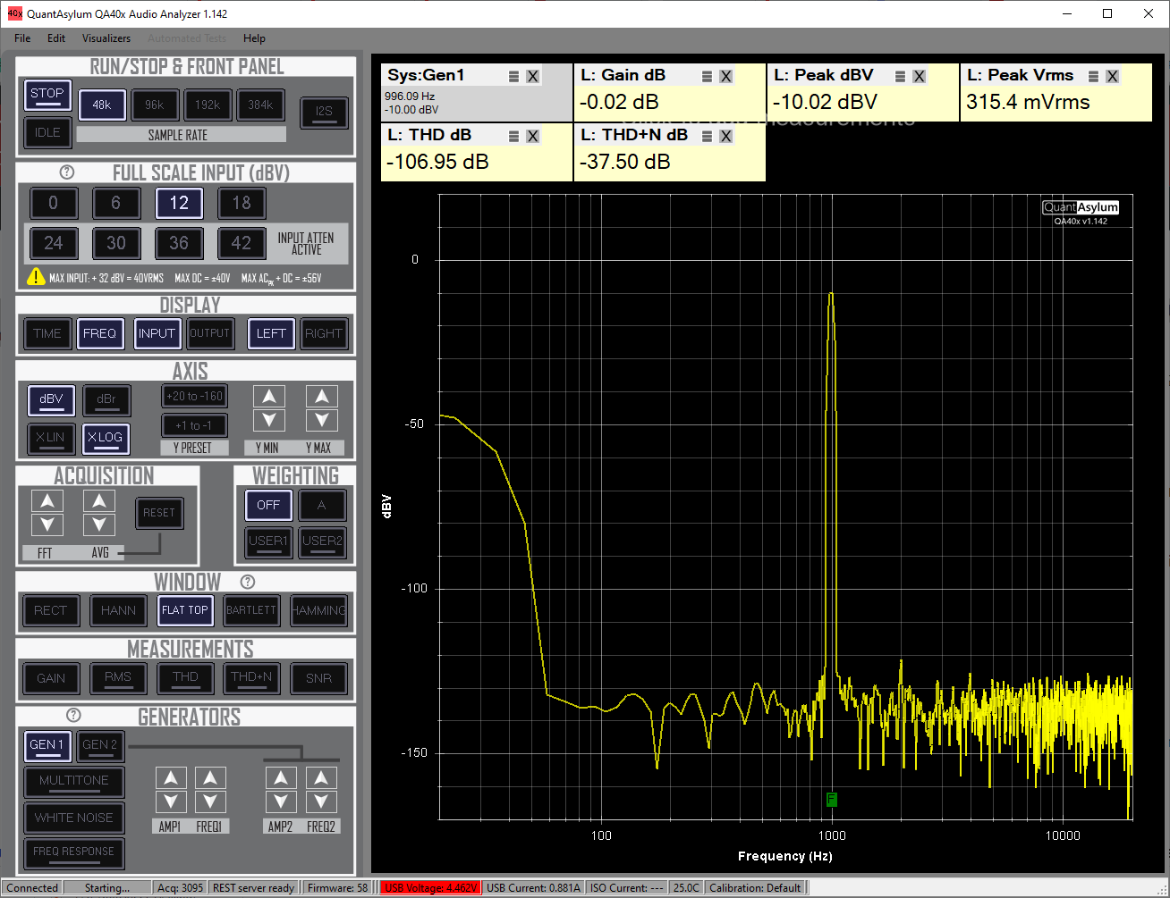The height and width of the screenshot is (898, 1170).
Task: Click Calibration: Default status text
Action: click(755, 887)
